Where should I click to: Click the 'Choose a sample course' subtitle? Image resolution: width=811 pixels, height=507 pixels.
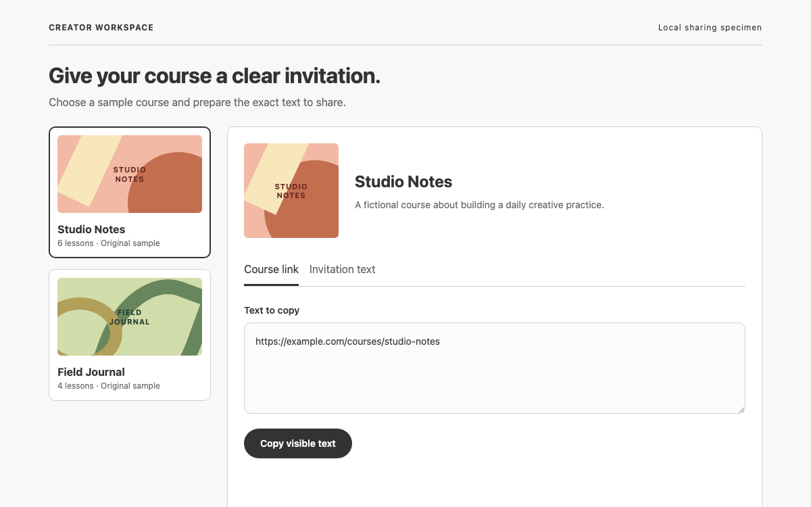click(x=197, y=103)
